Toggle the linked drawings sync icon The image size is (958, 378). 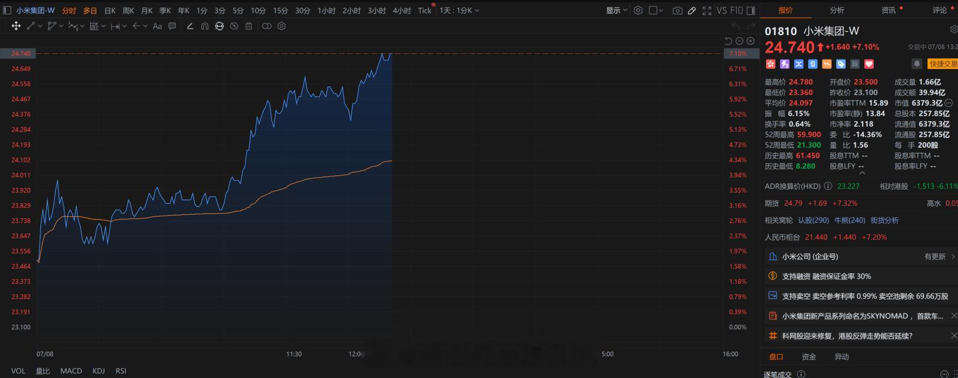(x=267, y=26)
